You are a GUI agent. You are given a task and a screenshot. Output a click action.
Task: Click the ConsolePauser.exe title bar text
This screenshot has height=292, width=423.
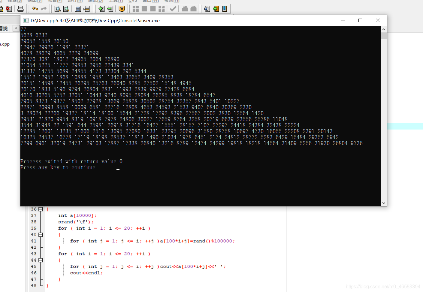click(95, 20)
